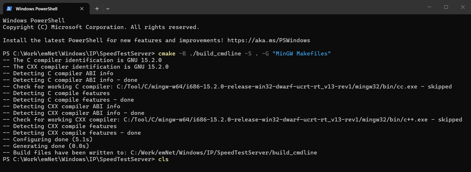Expand the tab options arrow next to plus button
The height and width of the screenshot is (172, 471).
coord(108,9)
